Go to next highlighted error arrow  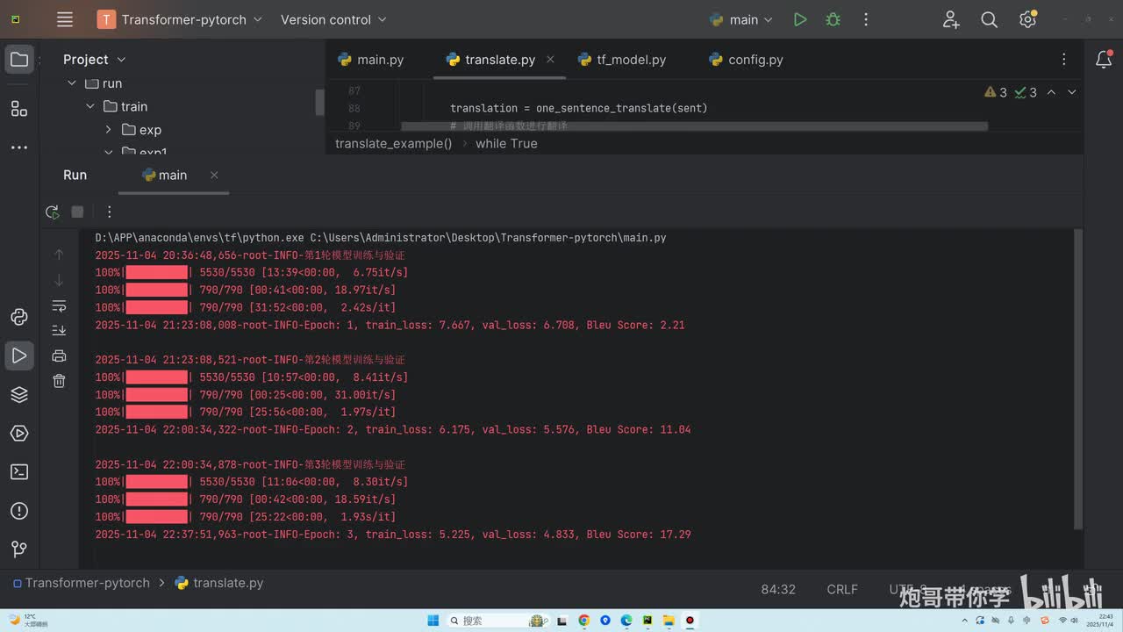click(1071, 92)
